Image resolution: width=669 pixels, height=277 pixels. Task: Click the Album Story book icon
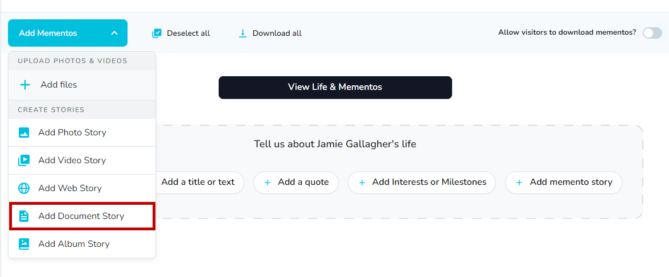(x=24, y=244)
